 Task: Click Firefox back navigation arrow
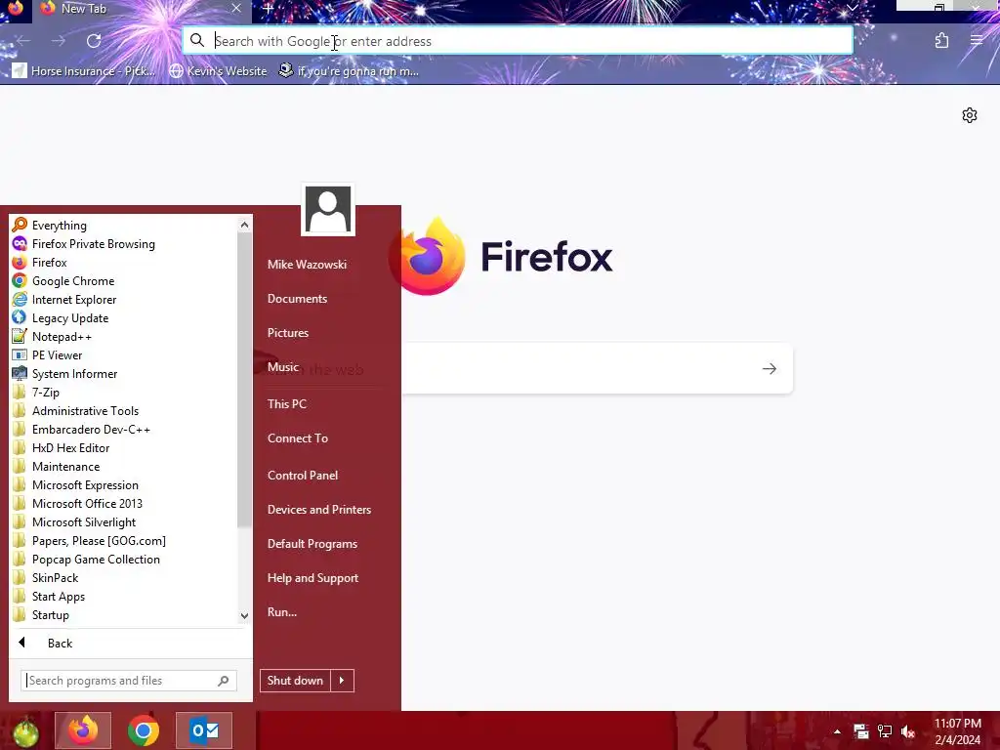pyautogui.click(x=23, y=41)
